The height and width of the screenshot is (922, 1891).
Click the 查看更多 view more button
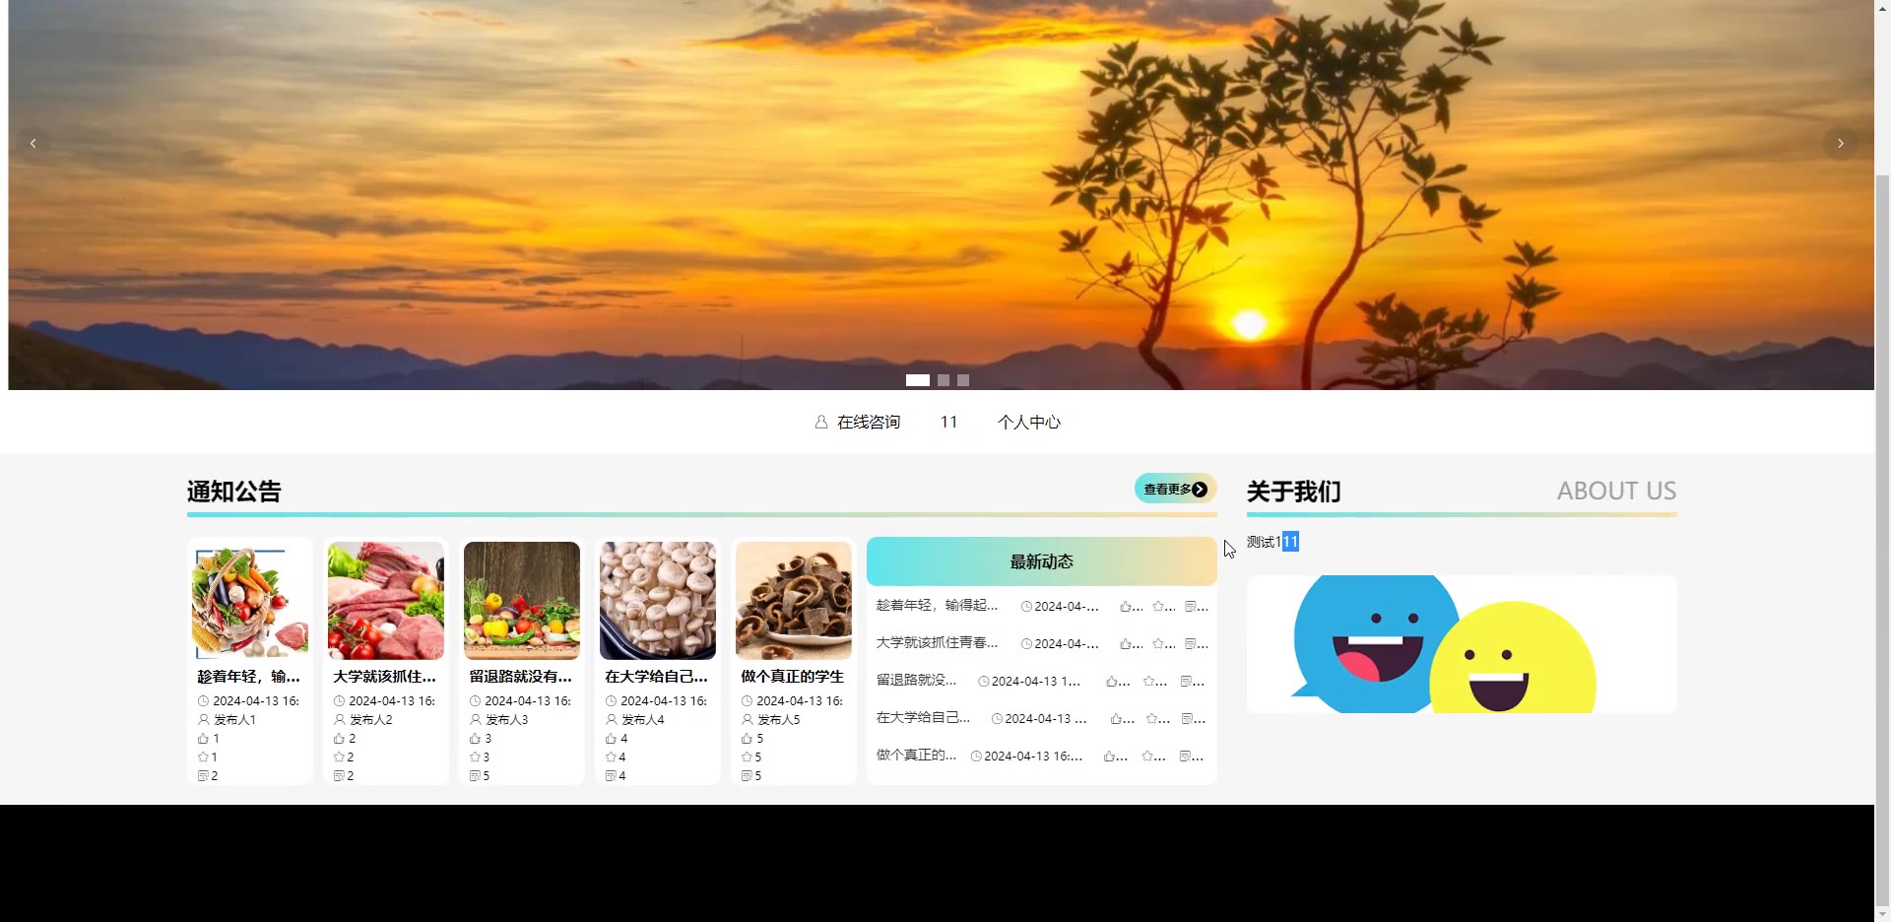[x=1175, y=489]
